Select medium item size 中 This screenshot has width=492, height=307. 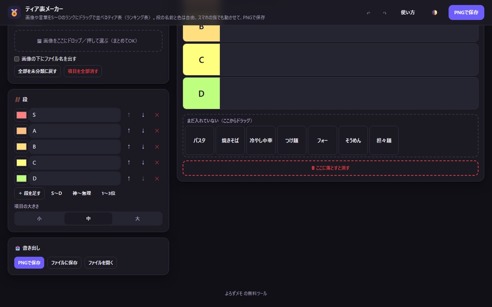pyautogui.click(x=88, y=219)
